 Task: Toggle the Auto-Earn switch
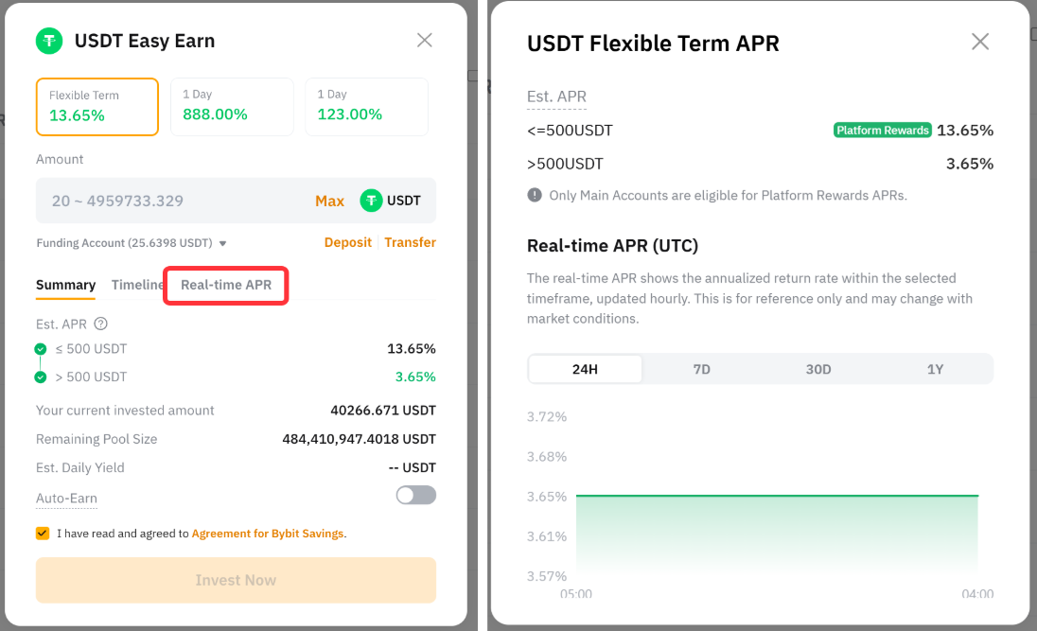(x=416, y=495)
